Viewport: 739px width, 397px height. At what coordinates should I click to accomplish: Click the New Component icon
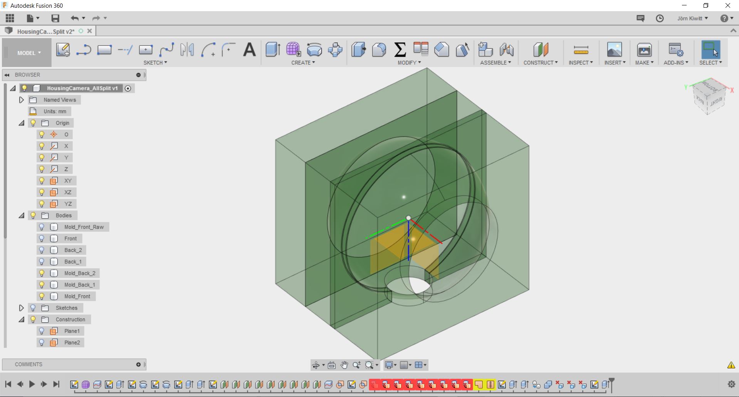pyautogui.click(x=485, y=50)
